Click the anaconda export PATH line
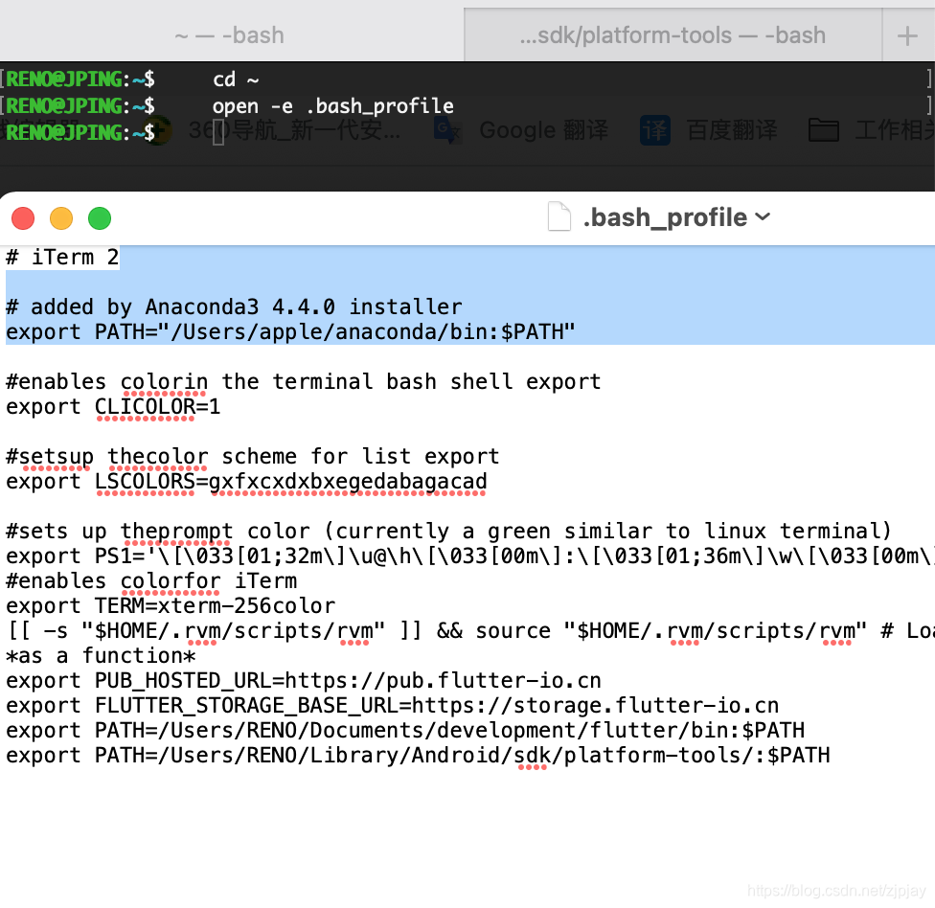935x908 pixels. click(x=290, y=332)
